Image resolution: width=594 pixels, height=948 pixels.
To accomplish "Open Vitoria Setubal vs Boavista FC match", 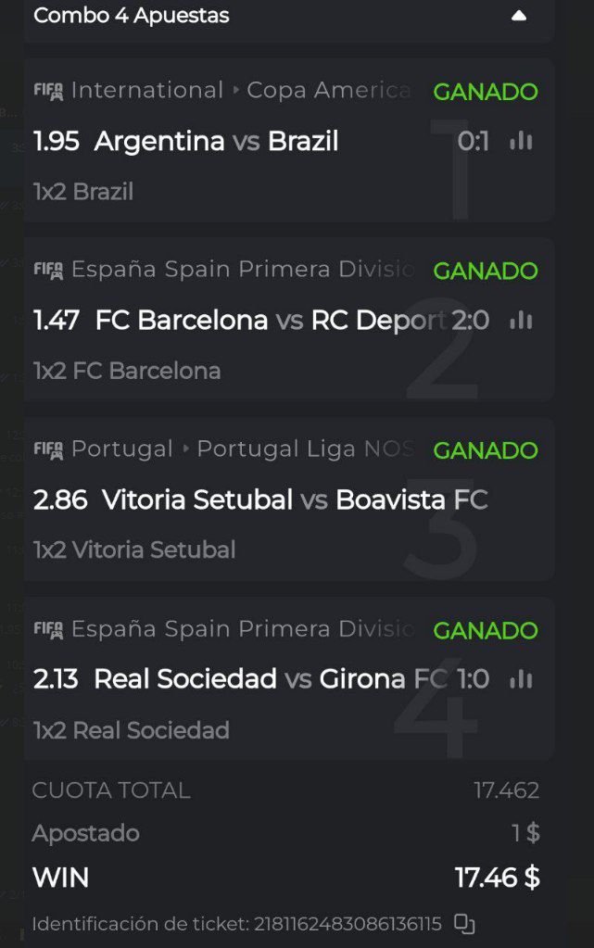I will point(294,500).
